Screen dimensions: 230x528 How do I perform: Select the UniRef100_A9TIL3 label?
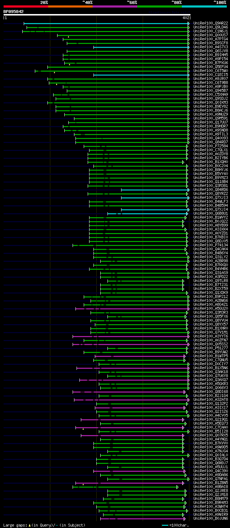[x=211, y=134]
